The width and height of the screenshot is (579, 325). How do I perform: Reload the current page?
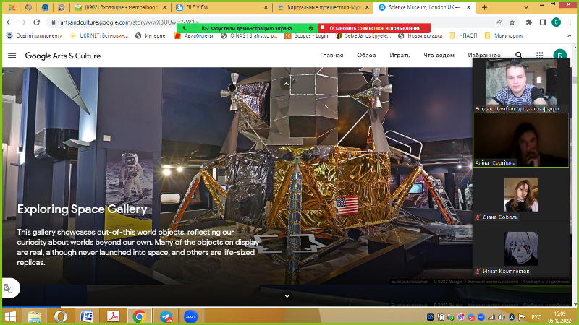(37, 22)
